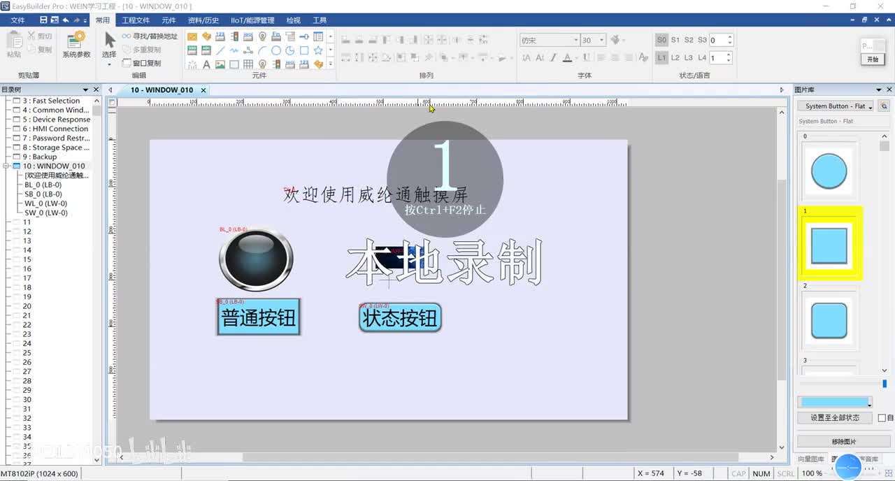Select state S3

(x=702, y=40)
